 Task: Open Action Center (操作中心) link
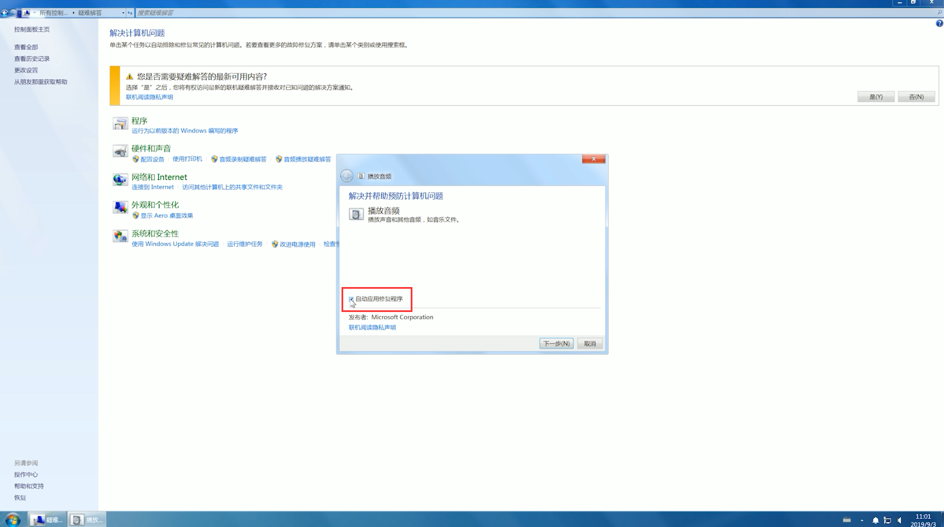pos(26,474)
